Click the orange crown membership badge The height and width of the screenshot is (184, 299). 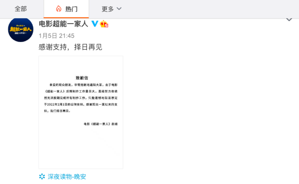click(x=104, y=24)
